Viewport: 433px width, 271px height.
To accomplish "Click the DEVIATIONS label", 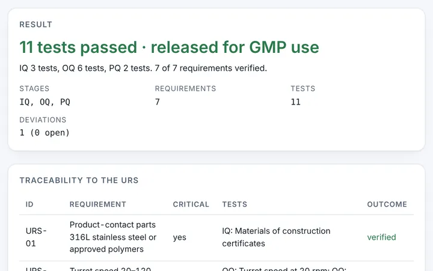I will (x=43, y=120).
